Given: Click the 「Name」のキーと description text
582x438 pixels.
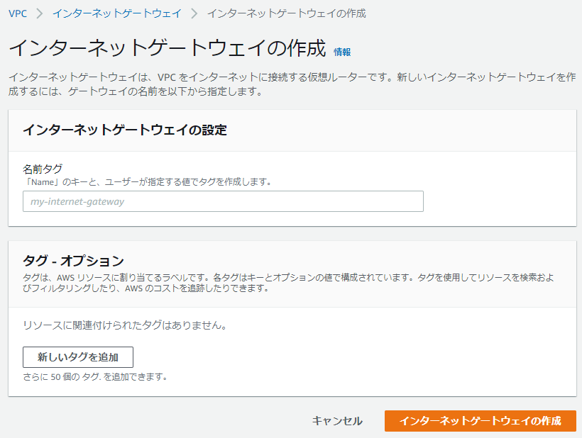Looking at the screenshot, I should 148,182.
